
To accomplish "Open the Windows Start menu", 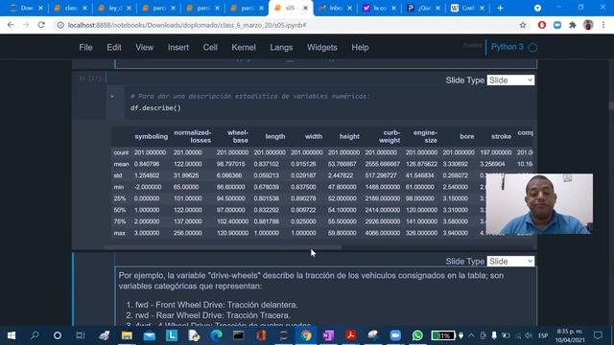I will tap(12, 335).
